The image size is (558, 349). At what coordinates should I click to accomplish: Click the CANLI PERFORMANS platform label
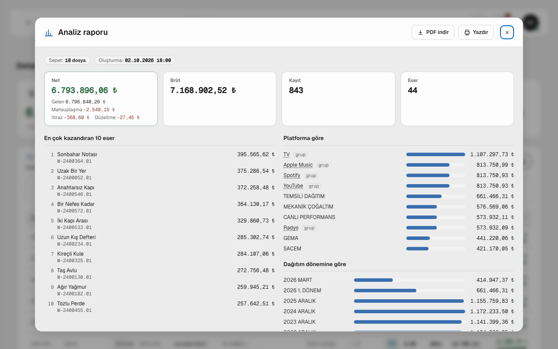point(310,217)
